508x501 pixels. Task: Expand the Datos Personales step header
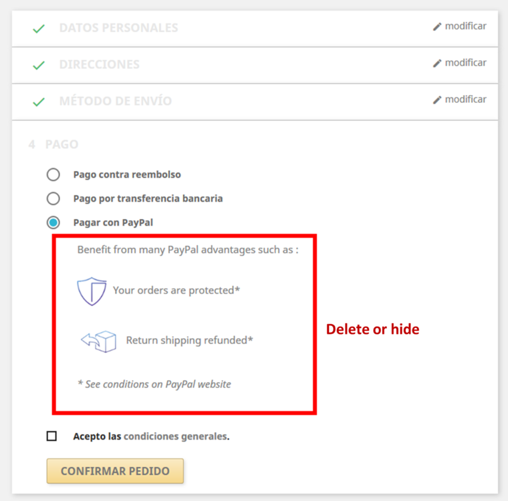[118, 28]
